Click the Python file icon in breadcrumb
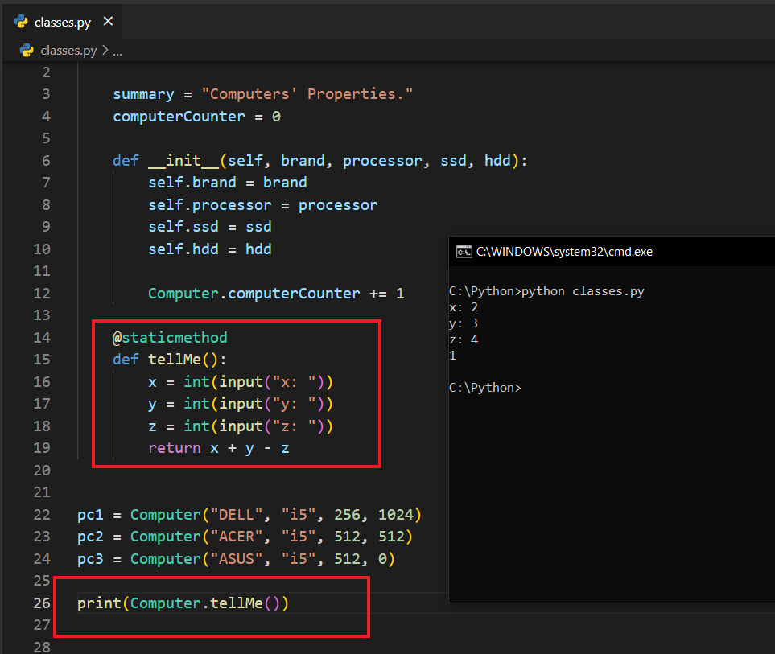The height and width of the screenshot is (654, 775). coord(27,51)
